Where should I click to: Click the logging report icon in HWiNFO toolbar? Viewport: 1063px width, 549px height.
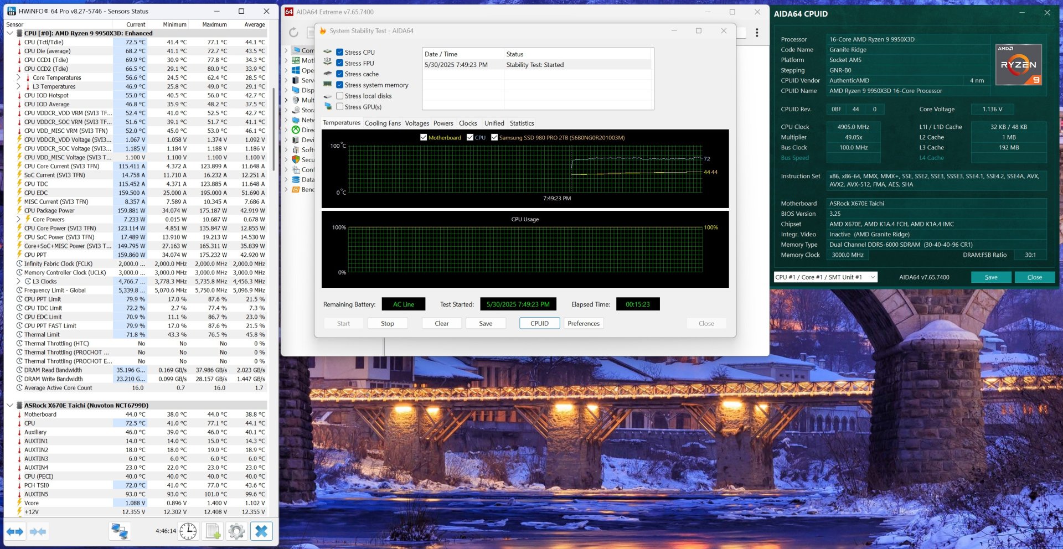pos(213,531)
